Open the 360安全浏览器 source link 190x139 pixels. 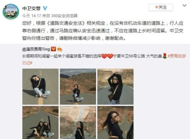pyautogui.click(x=64, y=16)
